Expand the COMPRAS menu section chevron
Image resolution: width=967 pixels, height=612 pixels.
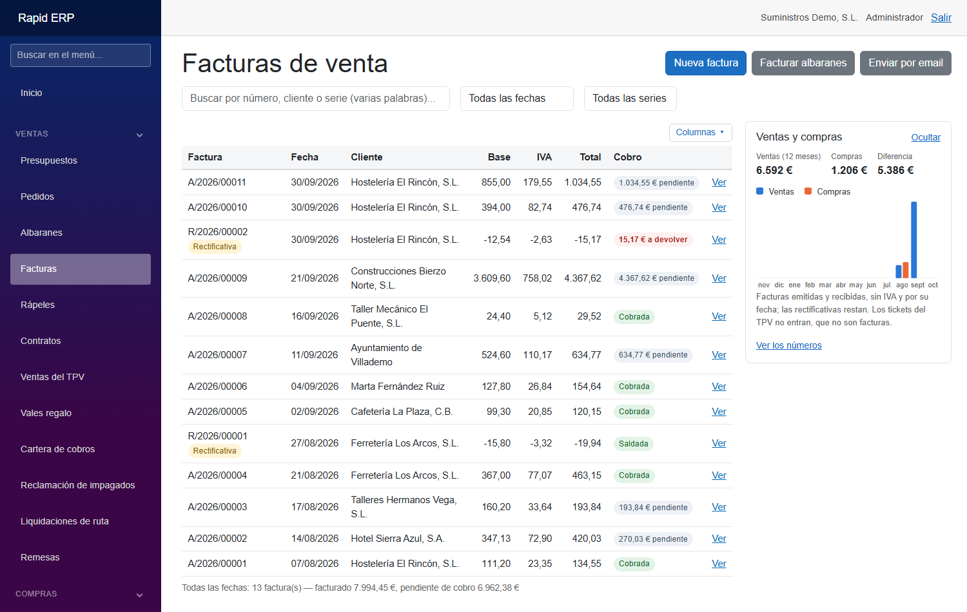pyautogui.click(x=139, y=595)
